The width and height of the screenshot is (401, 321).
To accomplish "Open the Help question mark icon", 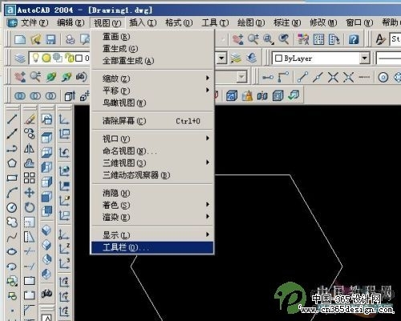I will click(x=354, y=39).
